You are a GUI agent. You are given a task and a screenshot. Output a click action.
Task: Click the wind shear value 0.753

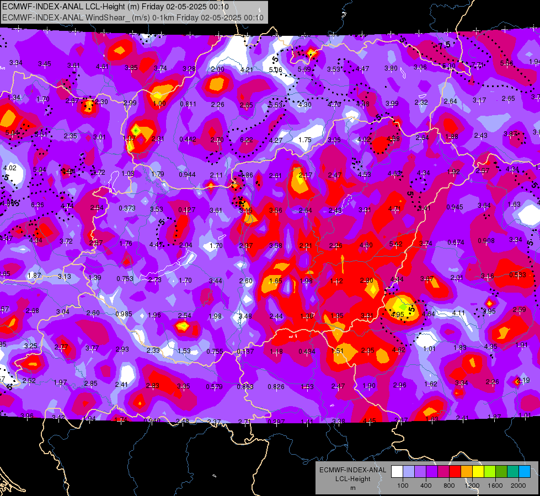[125, 278]
